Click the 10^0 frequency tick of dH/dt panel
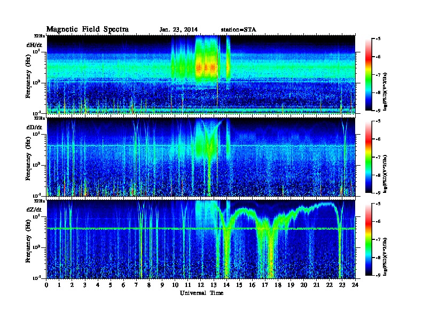 [36, 82]
